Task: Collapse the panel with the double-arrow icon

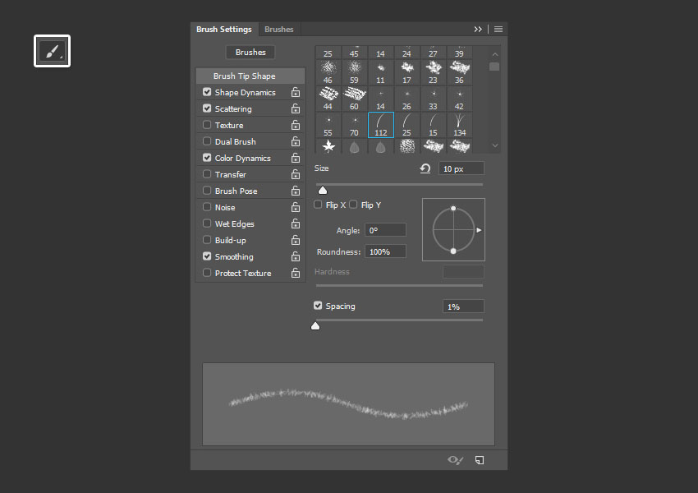Action: click(478, 30)
